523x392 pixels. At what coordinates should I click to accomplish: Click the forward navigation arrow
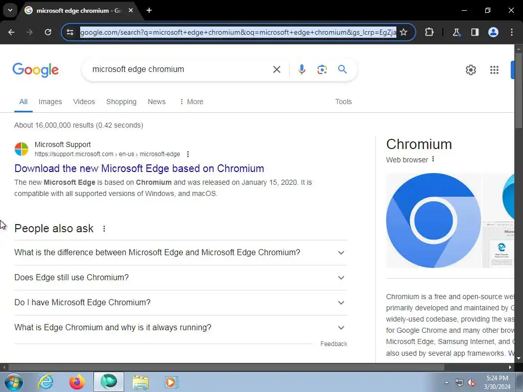tap(30, 32)
